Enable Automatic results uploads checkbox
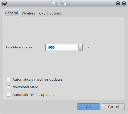 (8, 95)
